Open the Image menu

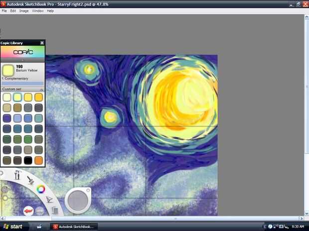click(x=24, y=11)
